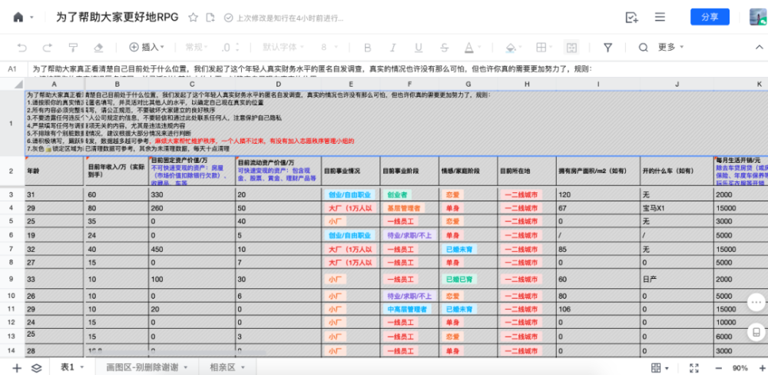Click the search magnifier icon
This screenshot has height=375, width=768.
pos(643,48)
